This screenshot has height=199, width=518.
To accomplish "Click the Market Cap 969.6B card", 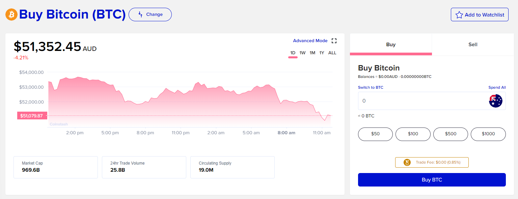I will (x=56, y=167).
